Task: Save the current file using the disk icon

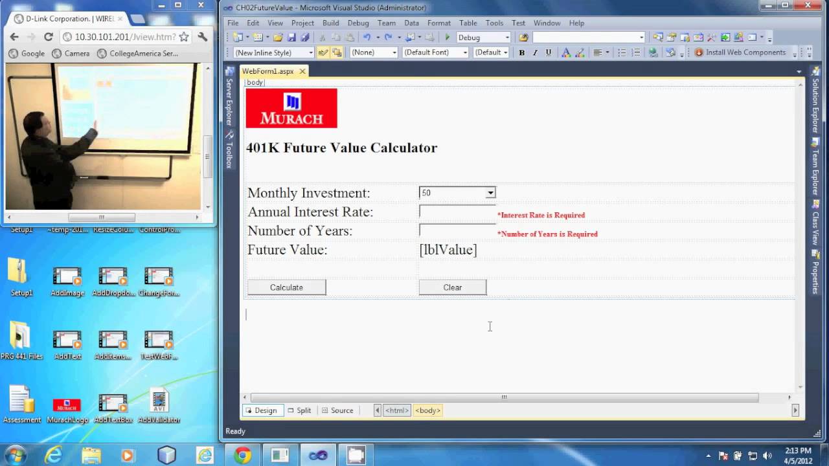Action: pos(291,38)
